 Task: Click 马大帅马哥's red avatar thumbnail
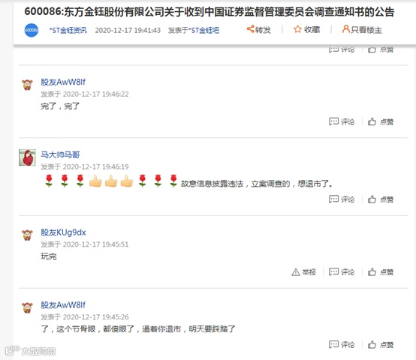(27, 157)
